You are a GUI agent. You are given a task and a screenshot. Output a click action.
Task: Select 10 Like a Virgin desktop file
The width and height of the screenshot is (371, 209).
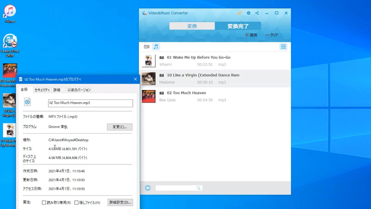[9, 105]
